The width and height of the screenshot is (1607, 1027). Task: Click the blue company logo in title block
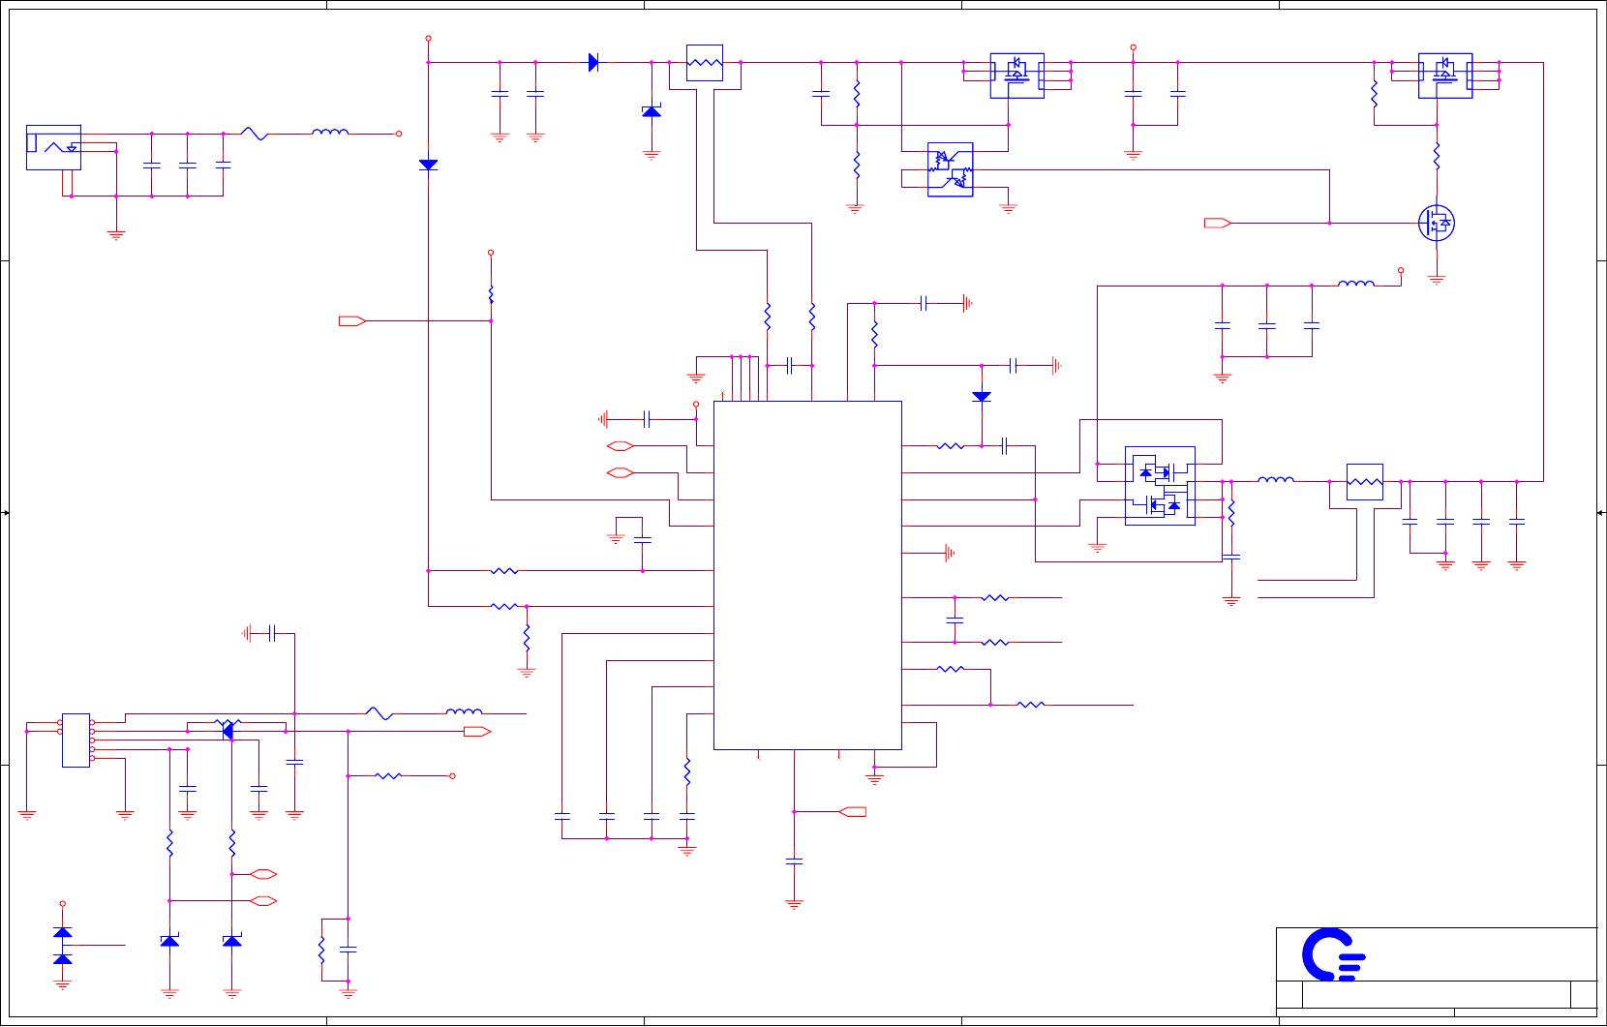pos(1333,954)
